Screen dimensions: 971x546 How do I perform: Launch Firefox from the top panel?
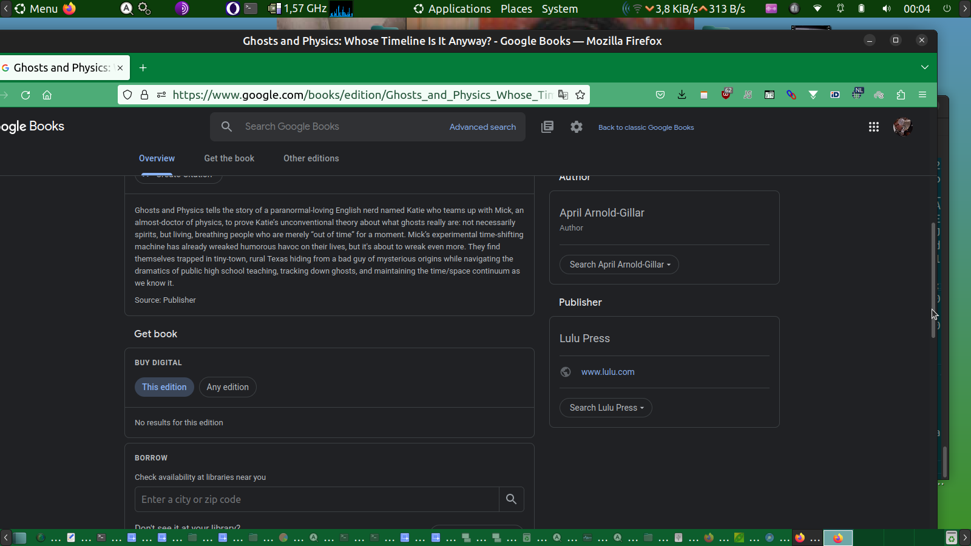click(x=70, y=8)
